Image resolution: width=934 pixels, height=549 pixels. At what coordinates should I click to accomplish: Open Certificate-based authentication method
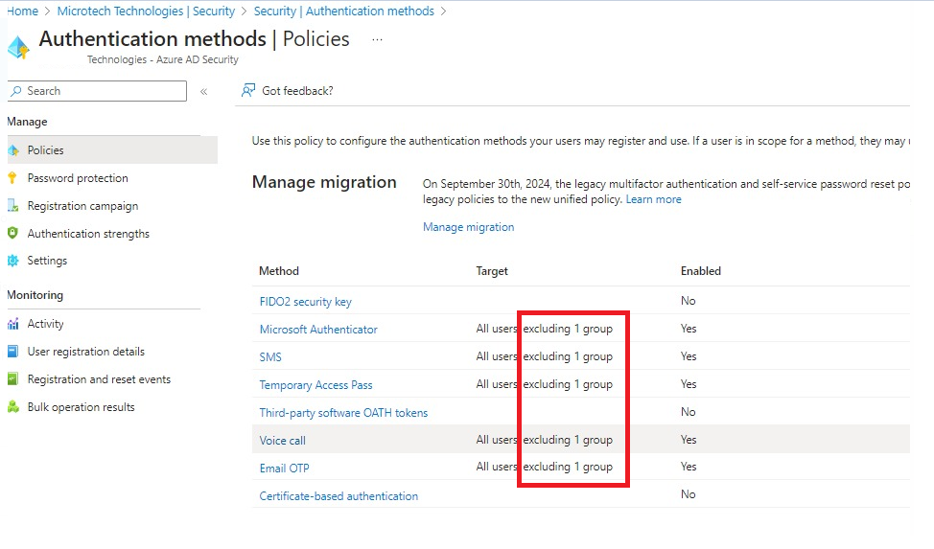point(339,496)
